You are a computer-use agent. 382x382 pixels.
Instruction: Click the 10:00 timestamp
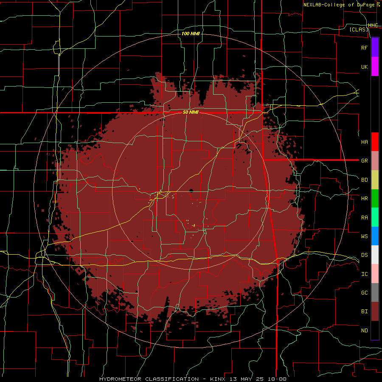coord(278,379)
